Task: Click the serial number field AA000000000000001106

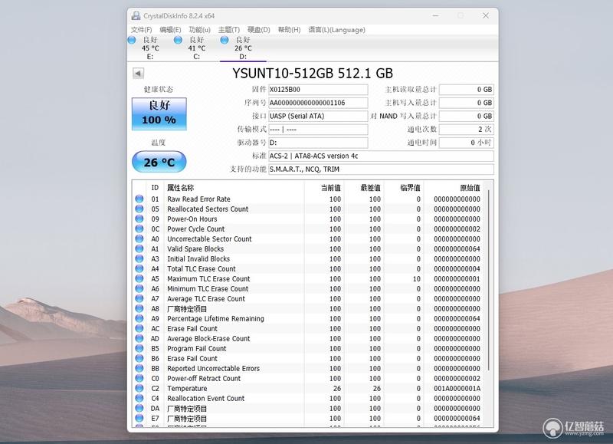Action: (x=318, y=103)
